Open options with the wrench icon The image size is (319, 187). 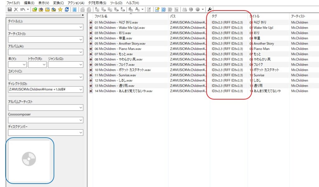pyautogui.click(x=210, y=9)
